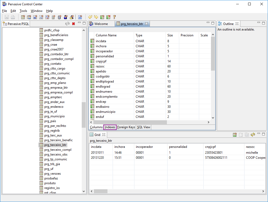268x202 pixels.
Task: Maximize the Outline panel
Action: [x=263, y=23]
